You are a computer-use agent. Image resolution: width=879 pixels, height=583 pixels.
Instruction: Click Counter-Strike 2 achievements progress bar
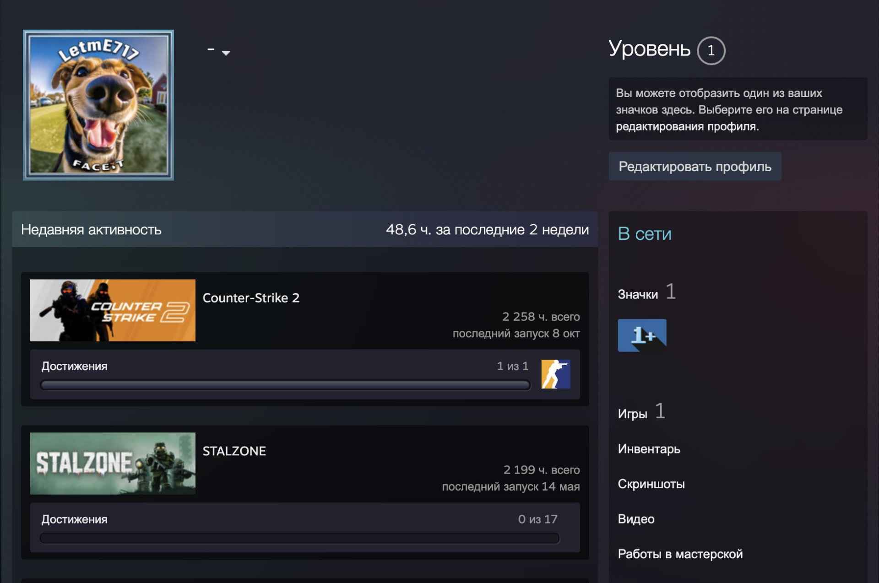pos(285,385)
